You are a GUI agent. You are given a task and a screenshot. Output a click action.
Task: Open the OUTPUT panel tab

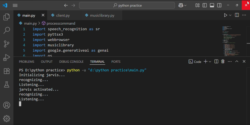coord(47,62)
